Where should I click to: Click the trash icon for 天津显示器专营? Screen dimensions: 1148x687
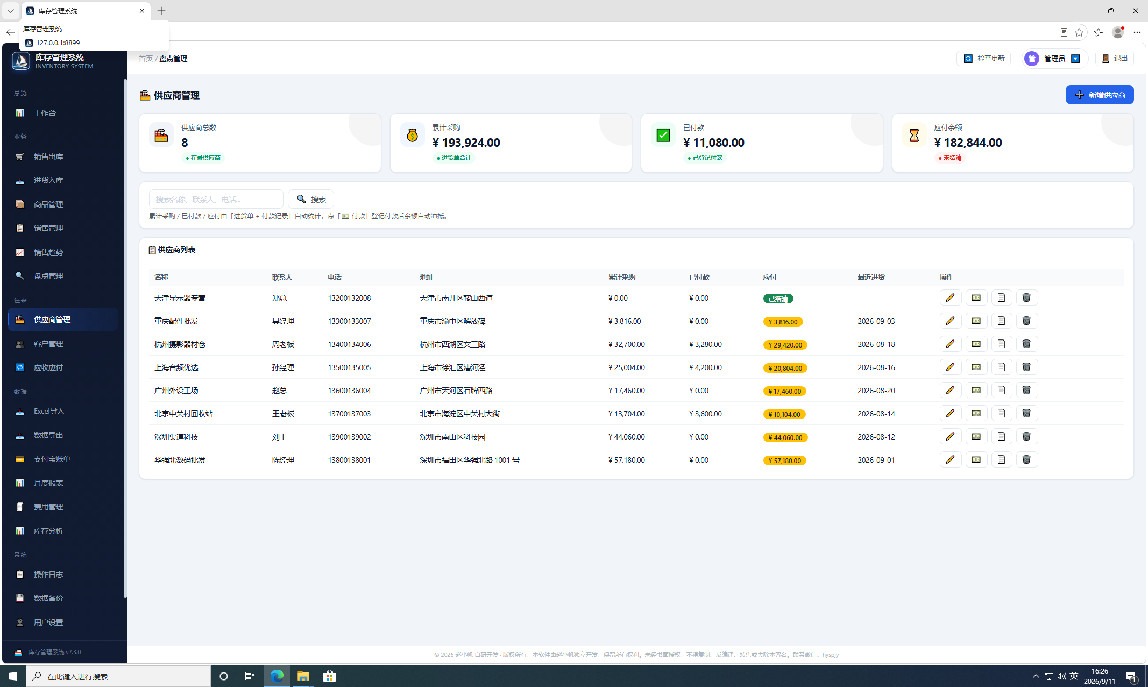pyautogui.click(x=1026, y=298)
